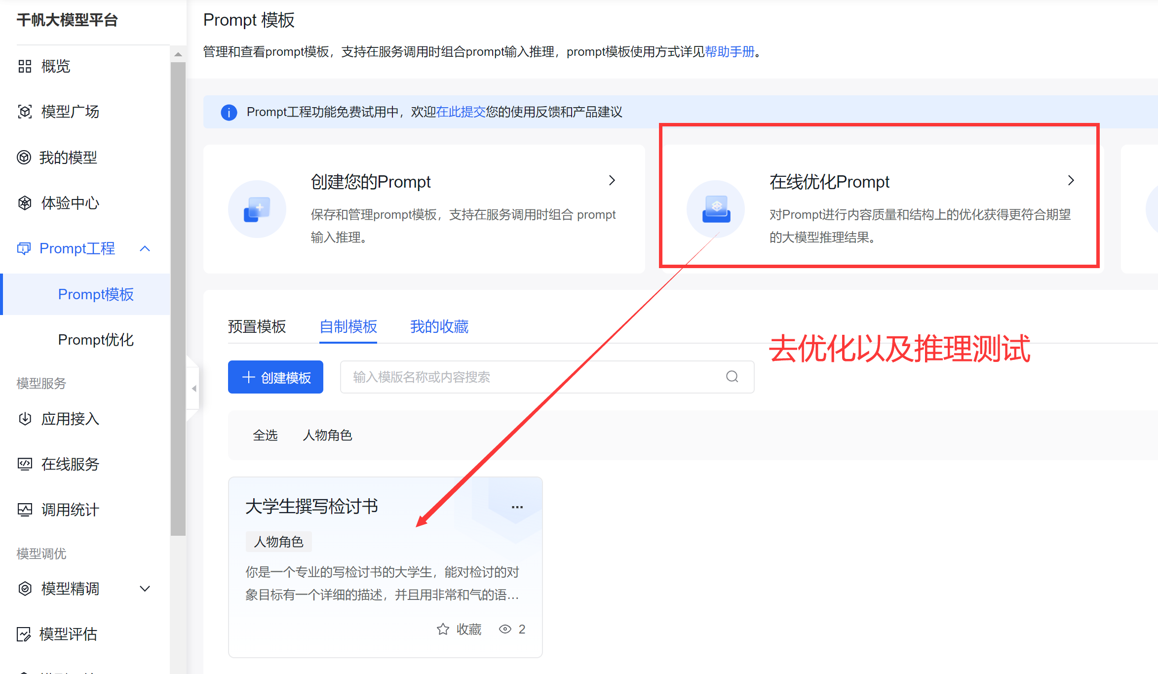Image resolution: width=1158 pixels, height=674 pixels.
Task: Switch to the 我的收藏 tab
Action: tap(439, 326)
